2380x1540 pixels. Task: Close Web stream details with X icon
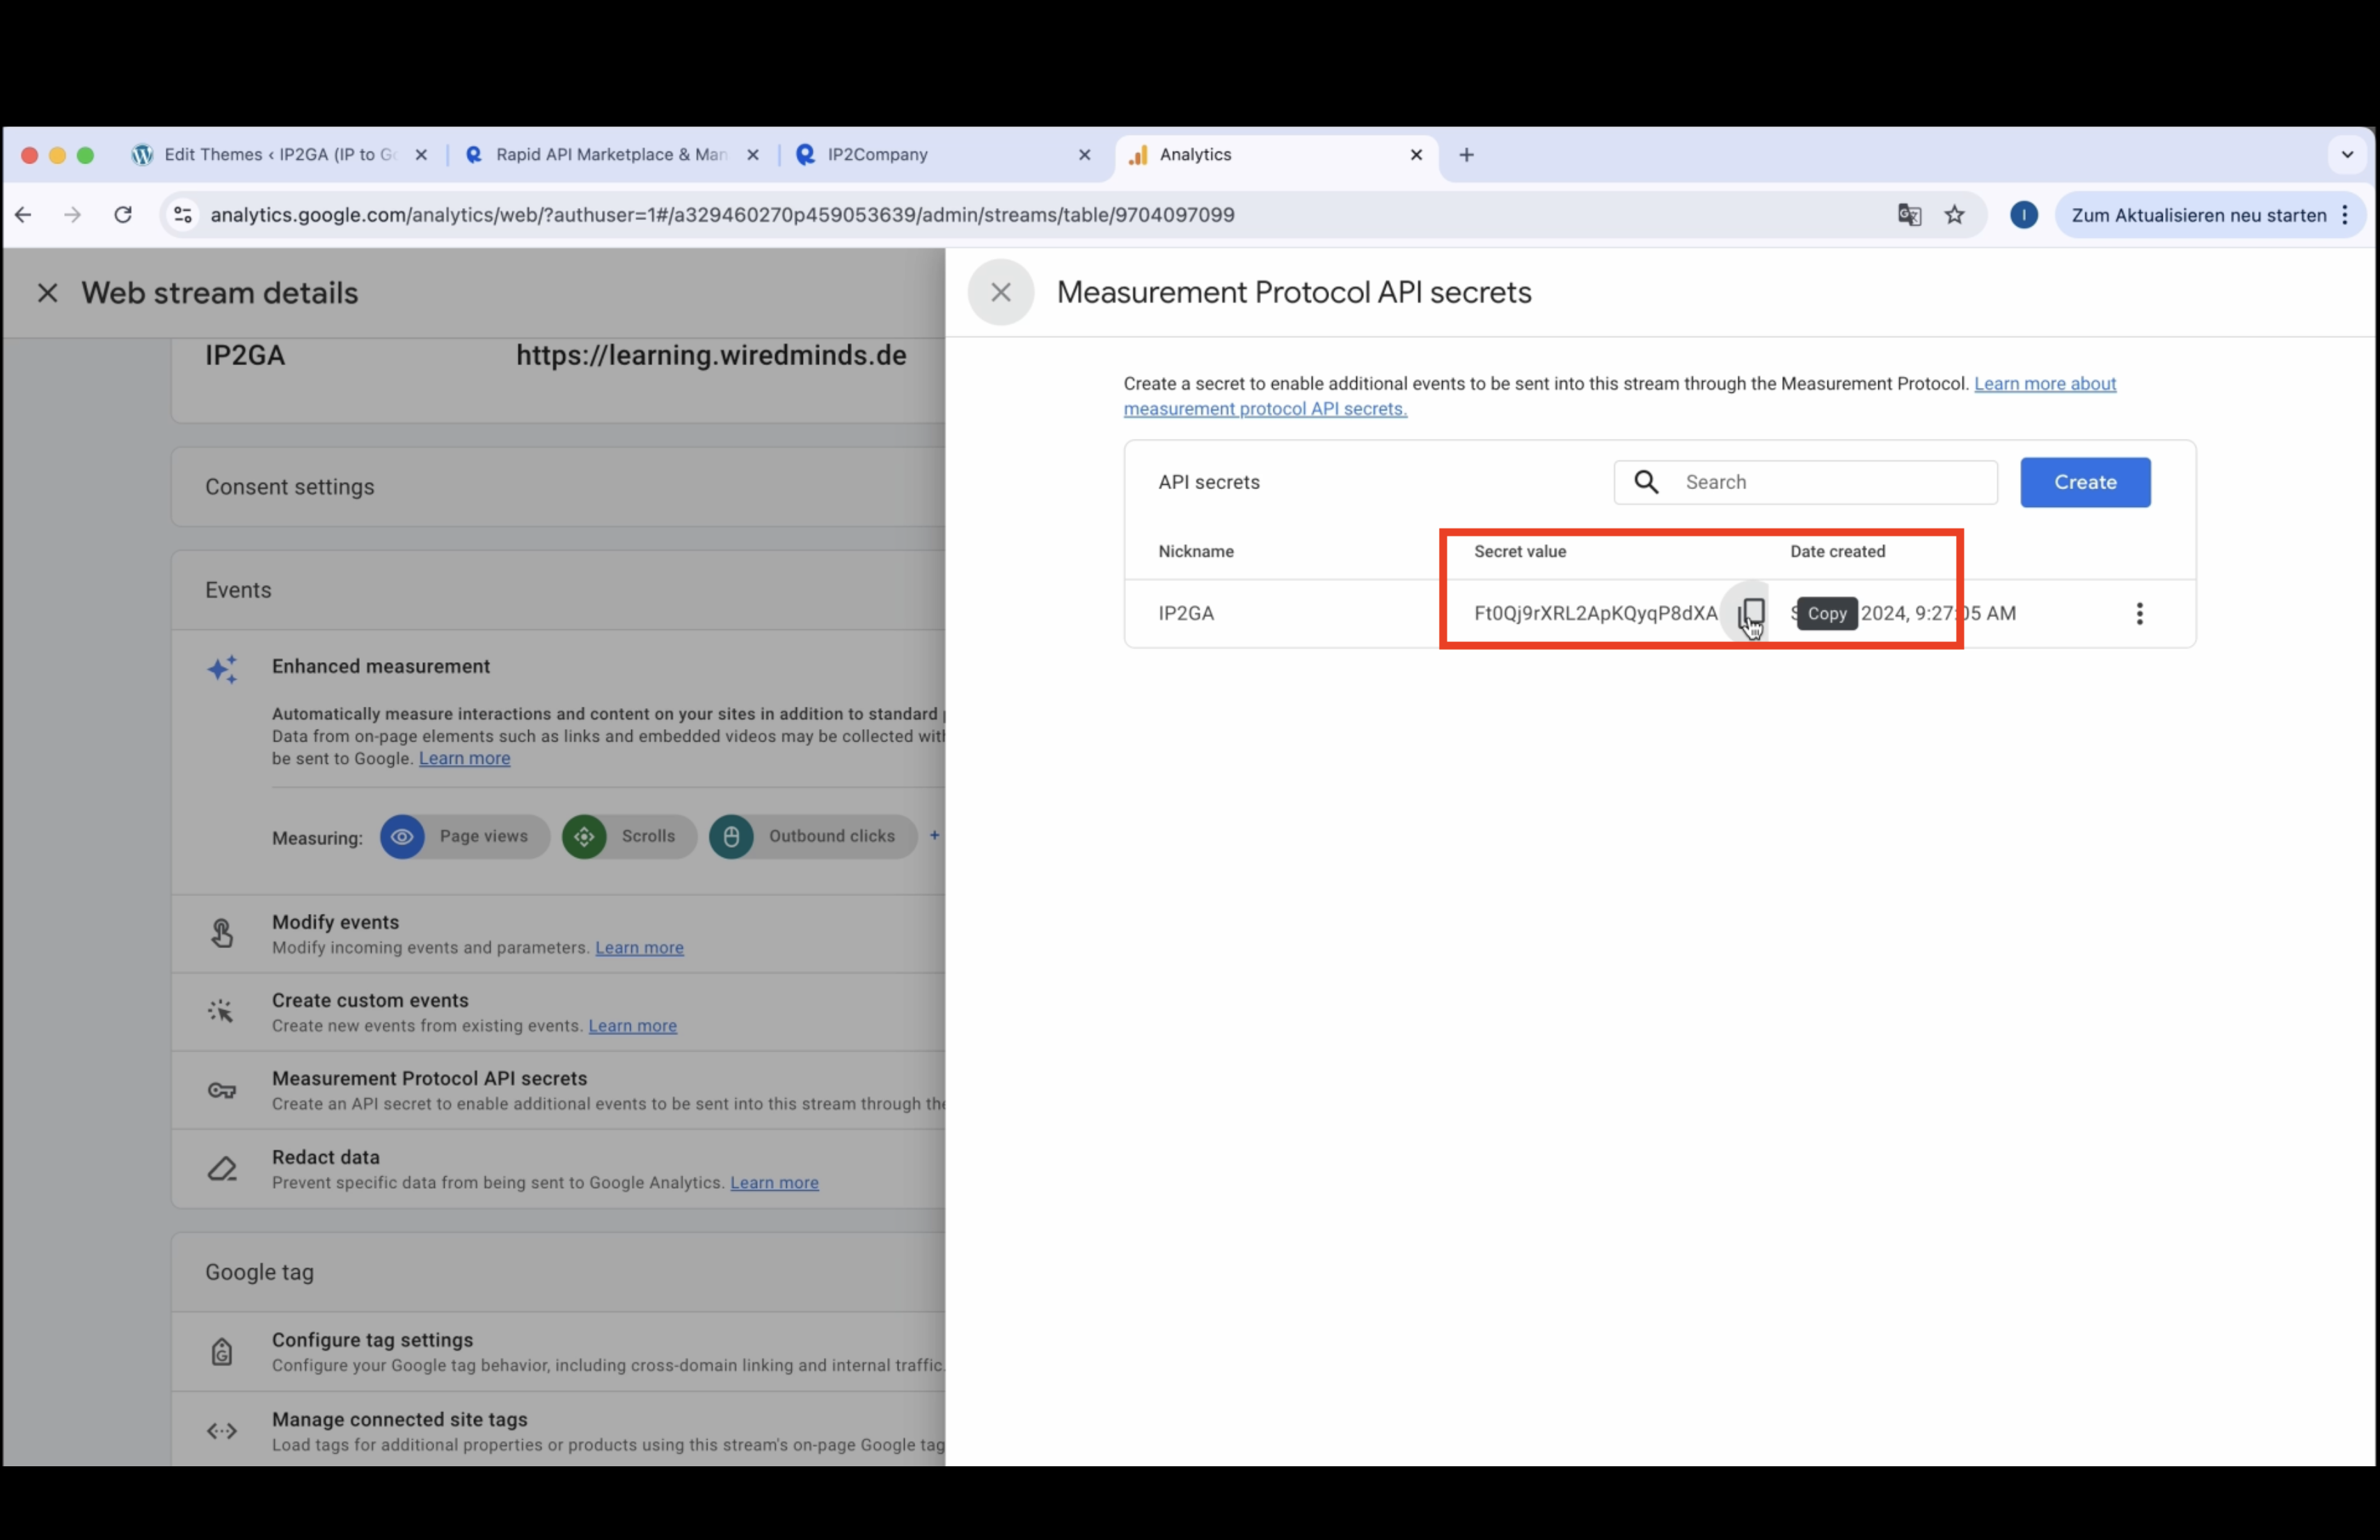click(47, 293)
